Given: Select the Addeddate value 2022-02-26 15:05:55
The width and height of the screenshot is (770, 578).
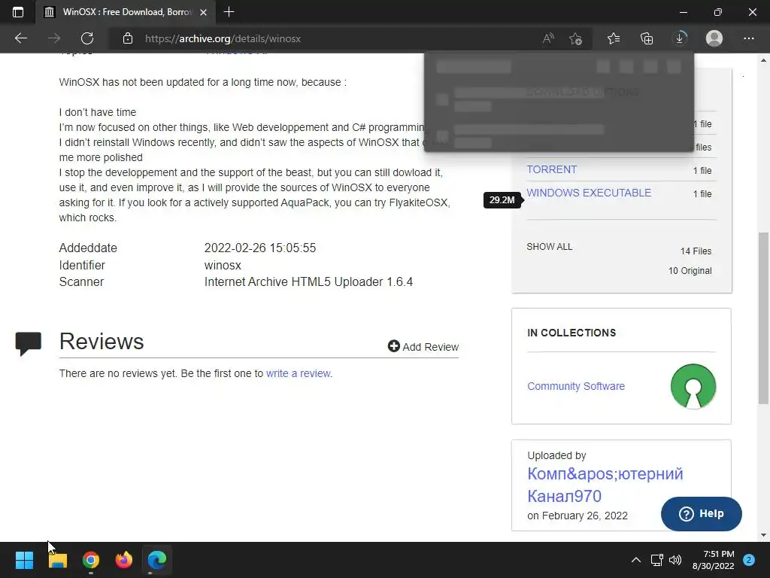Looking at the screenshot, I should [x=259, y=248].
